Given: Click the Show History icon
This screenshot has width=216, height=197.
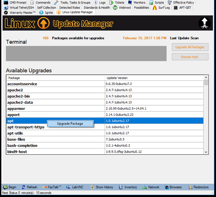Looking at the screenshot, I should point(93,187).
